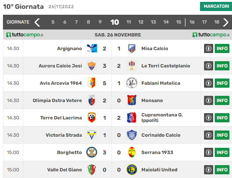Go to previous giornate with left chevron
The width and height of the screenshot is (232, 178).
coord(37,22)
